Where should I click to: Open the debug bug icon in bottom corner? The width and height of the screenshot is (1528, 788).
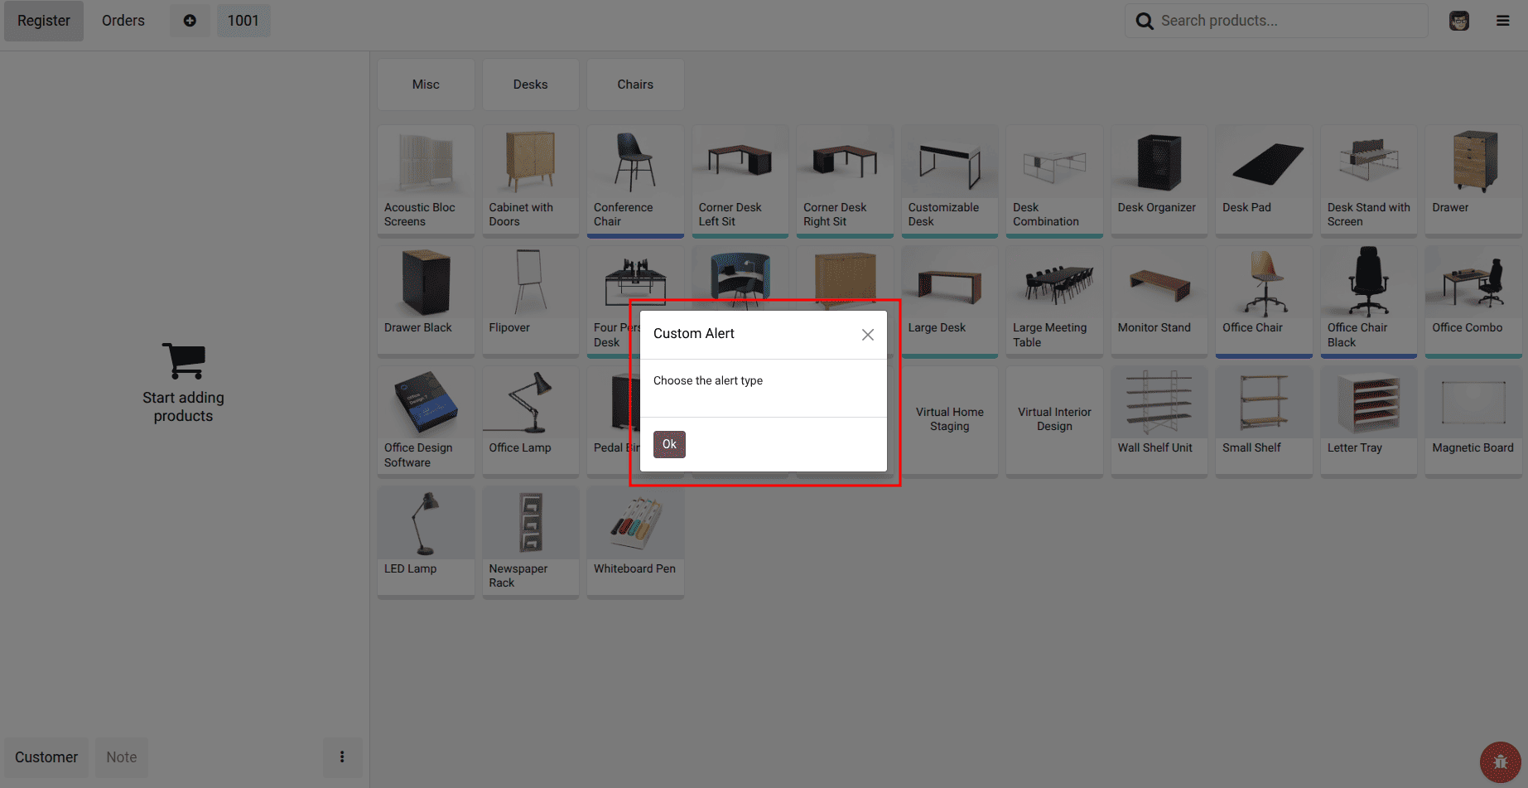[x=1501, y=761]
